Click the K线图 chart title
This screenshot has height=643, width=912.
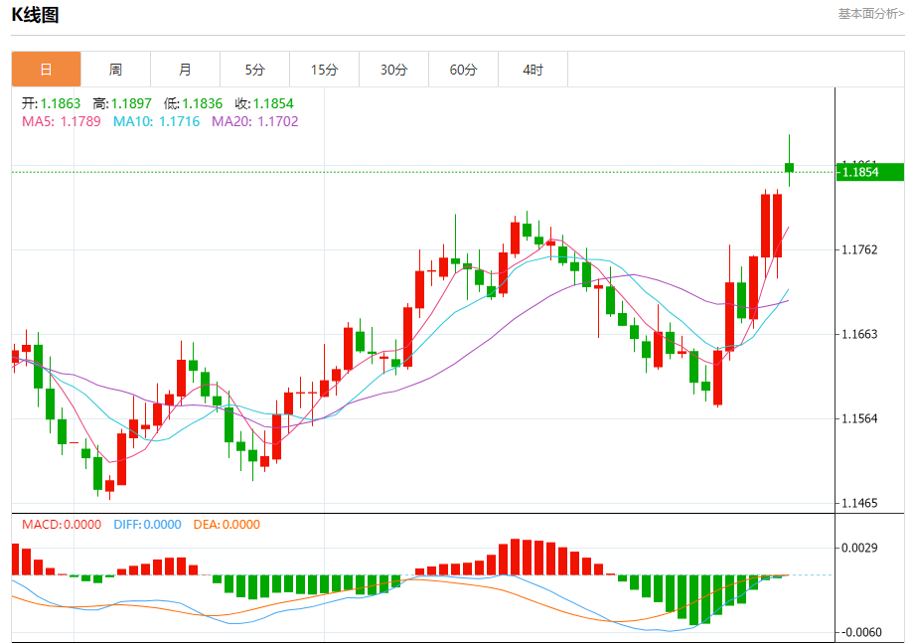(35, 15)
